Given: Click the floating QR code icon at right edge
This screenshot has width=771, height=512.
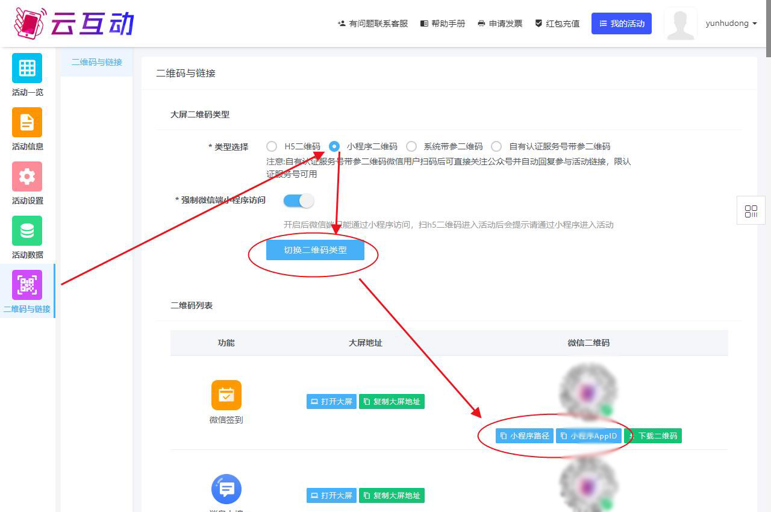Looking at the screenshot, I should pos(751,211).
